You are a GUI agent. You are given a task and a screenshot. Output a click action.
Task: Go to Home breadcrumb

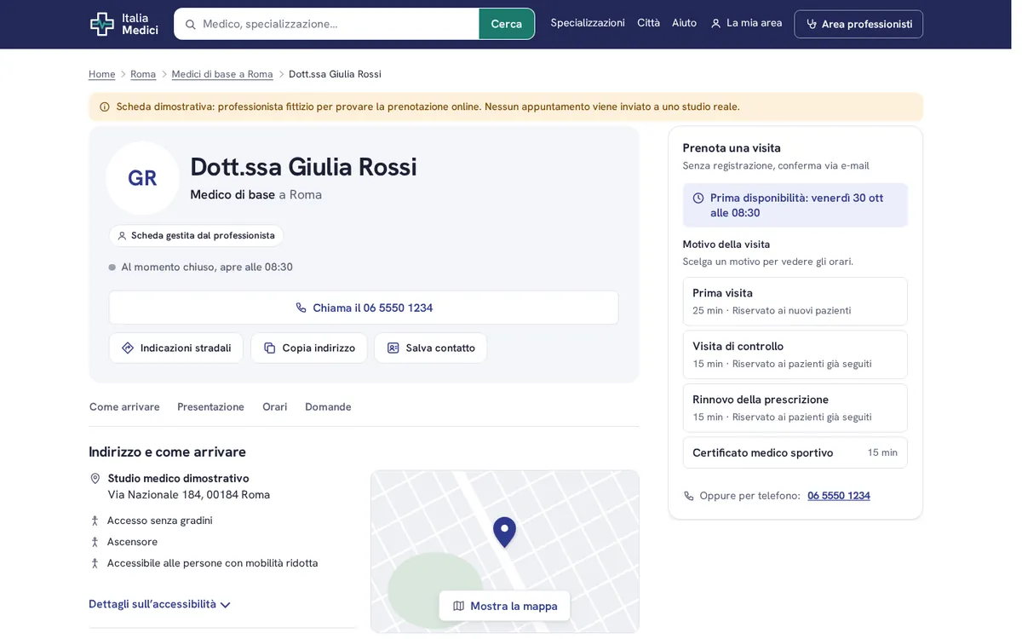(x=101, y=74)
